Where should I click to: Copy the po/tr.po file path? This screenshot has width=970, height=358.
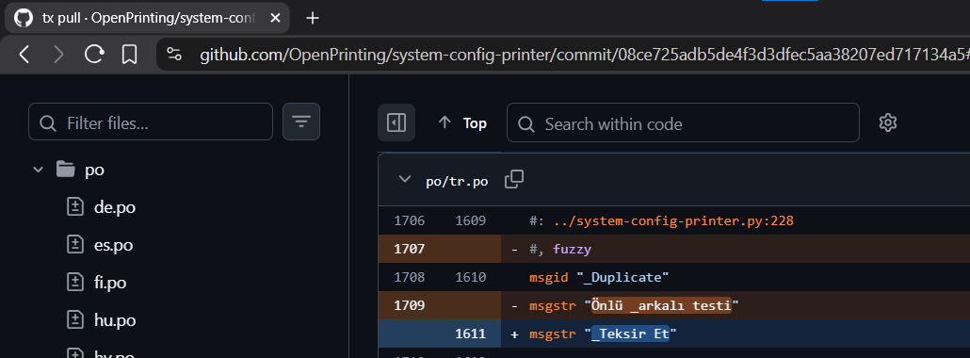tap(514, 180)
